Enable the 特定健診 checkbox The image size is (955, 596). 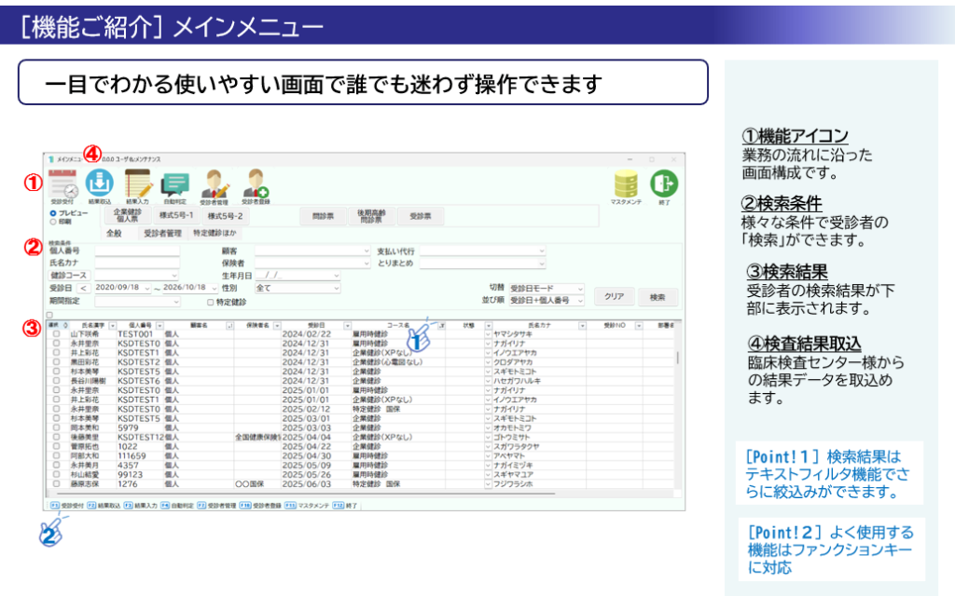coord(210,303)
